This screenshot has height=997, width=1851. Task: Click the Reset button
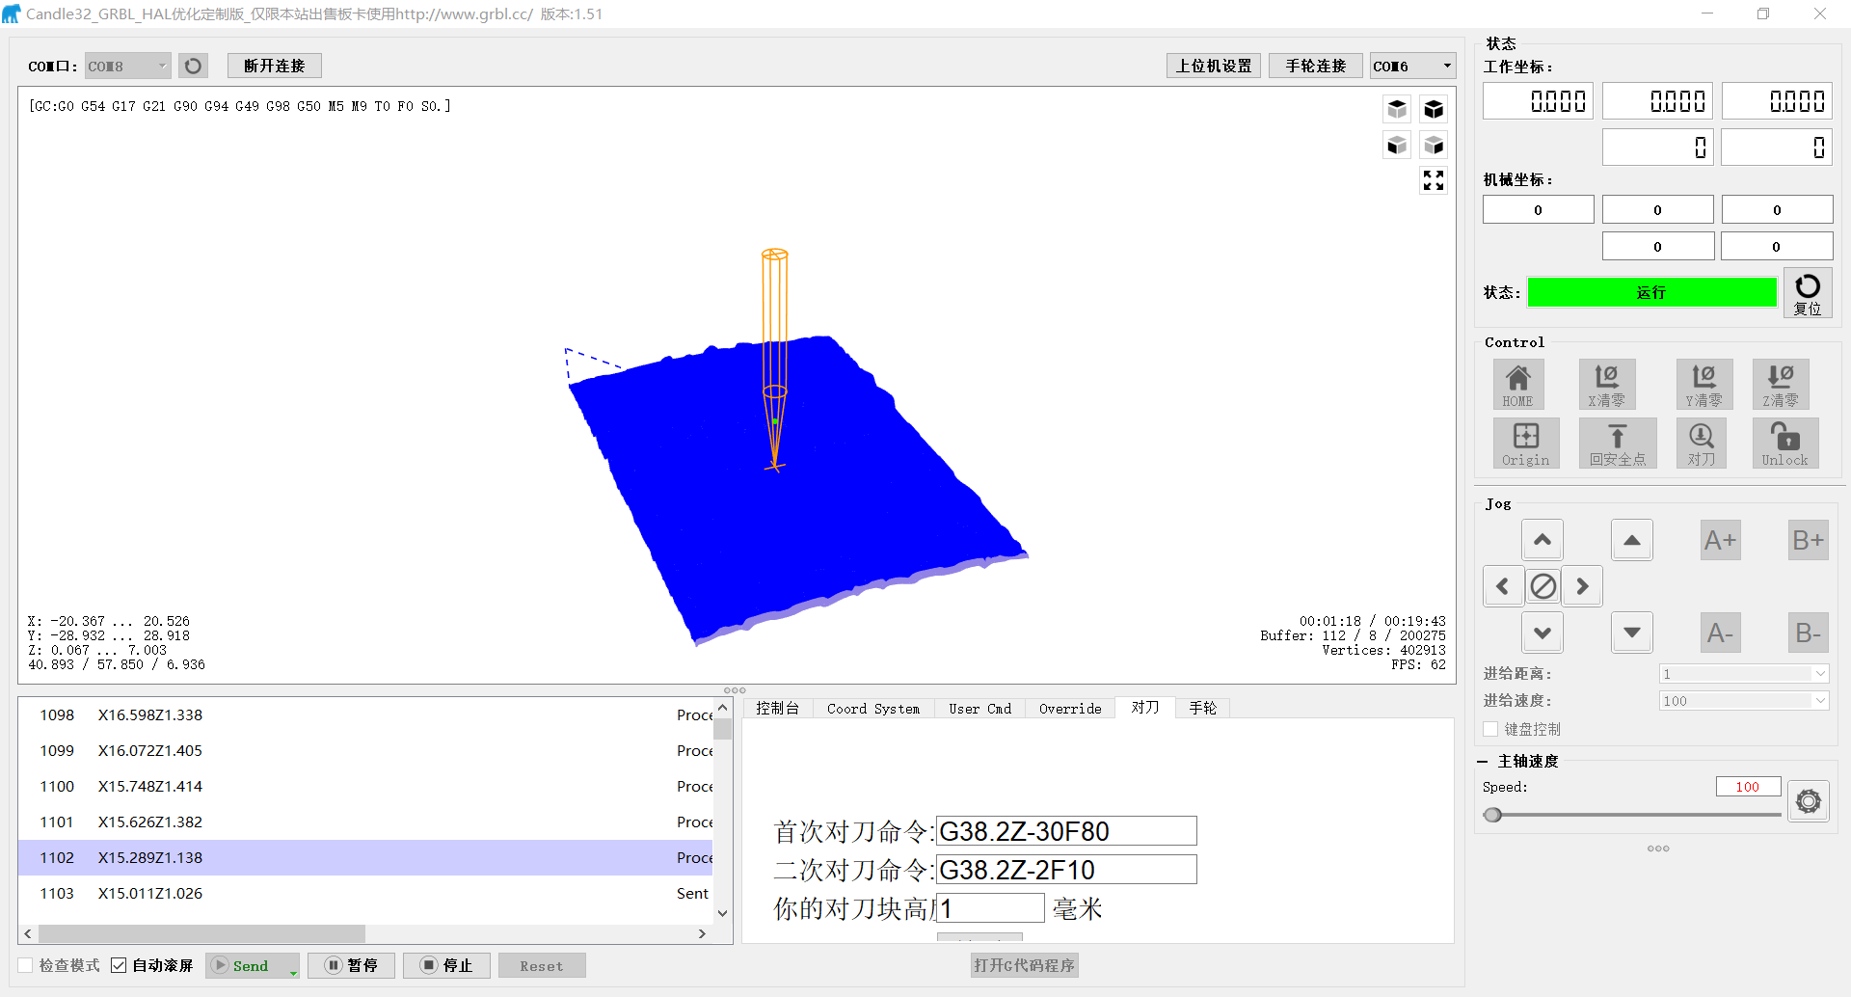click(x=542, y=965)
